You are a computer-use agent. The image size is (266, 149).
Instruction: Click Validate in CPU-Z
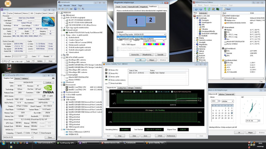pos(40,61)
